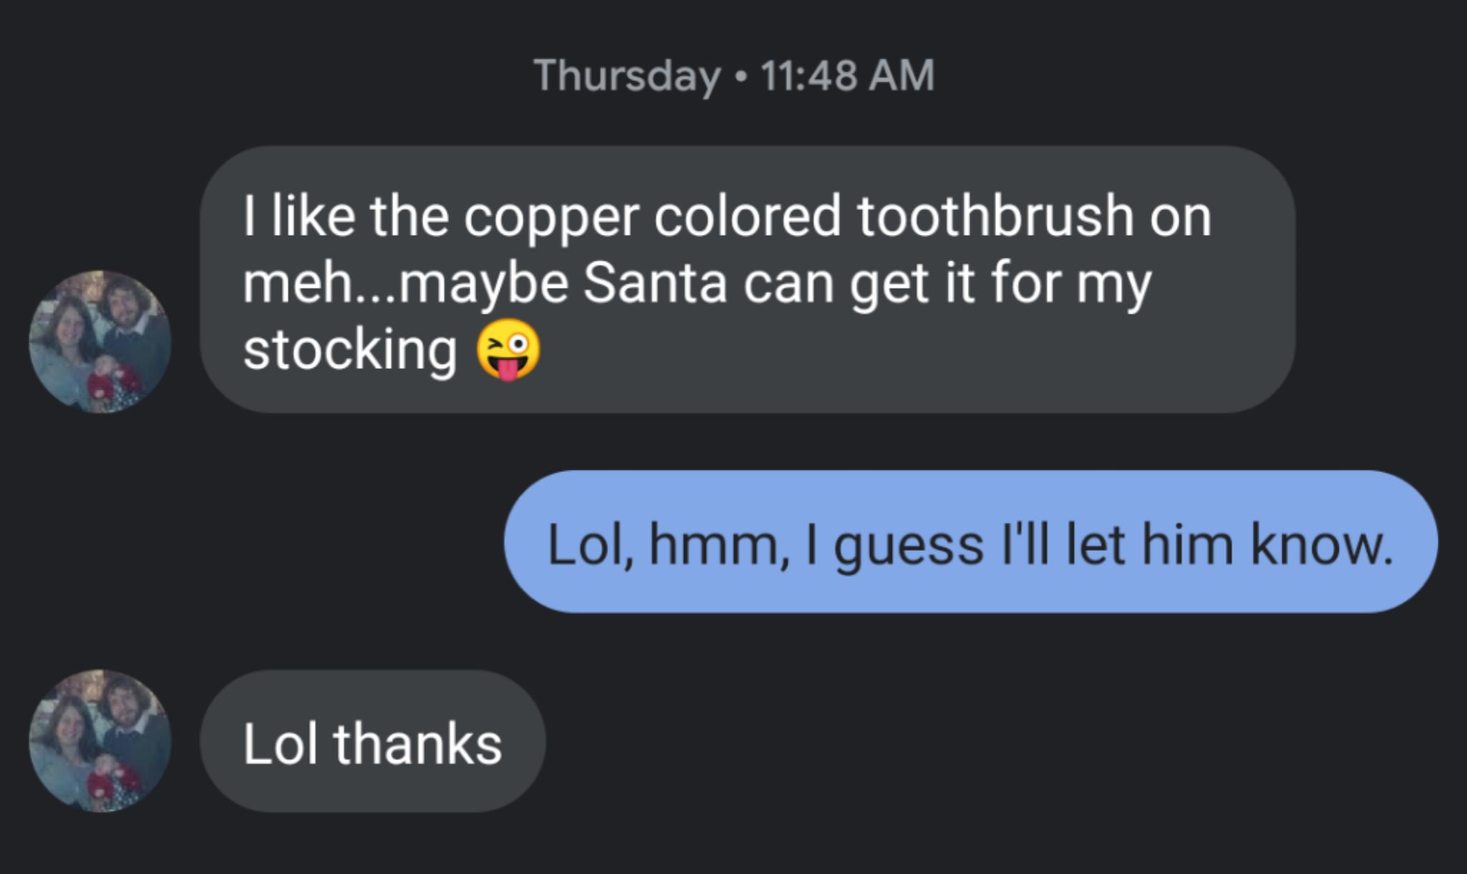This screenshot has width=1467, height=874.
Task: Click "know." at the end of the sent message
Action: point(1322,544)
